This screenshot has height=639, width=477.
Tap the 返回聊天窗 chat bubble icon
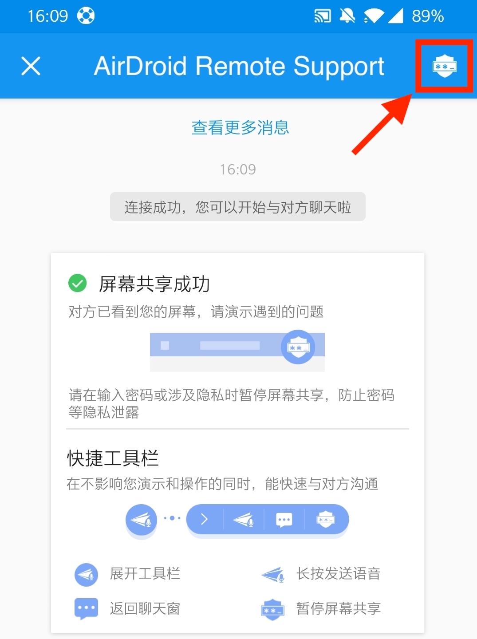tap(86, 609)
